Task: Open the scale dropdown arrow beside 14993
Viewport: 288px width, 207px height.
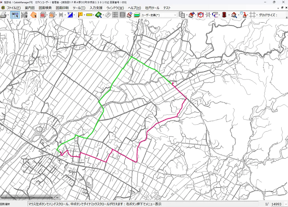Action: point(286,204)
